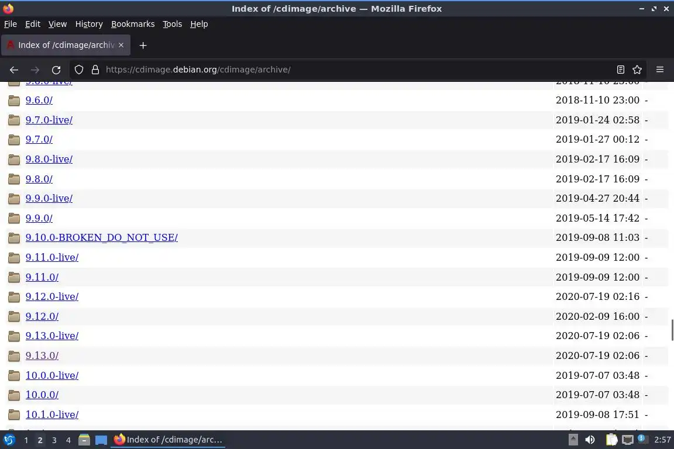The width and height of the screenshot is (674, 449).
Task: Select Firefox window in taskbar
Action: click(168, 440)
